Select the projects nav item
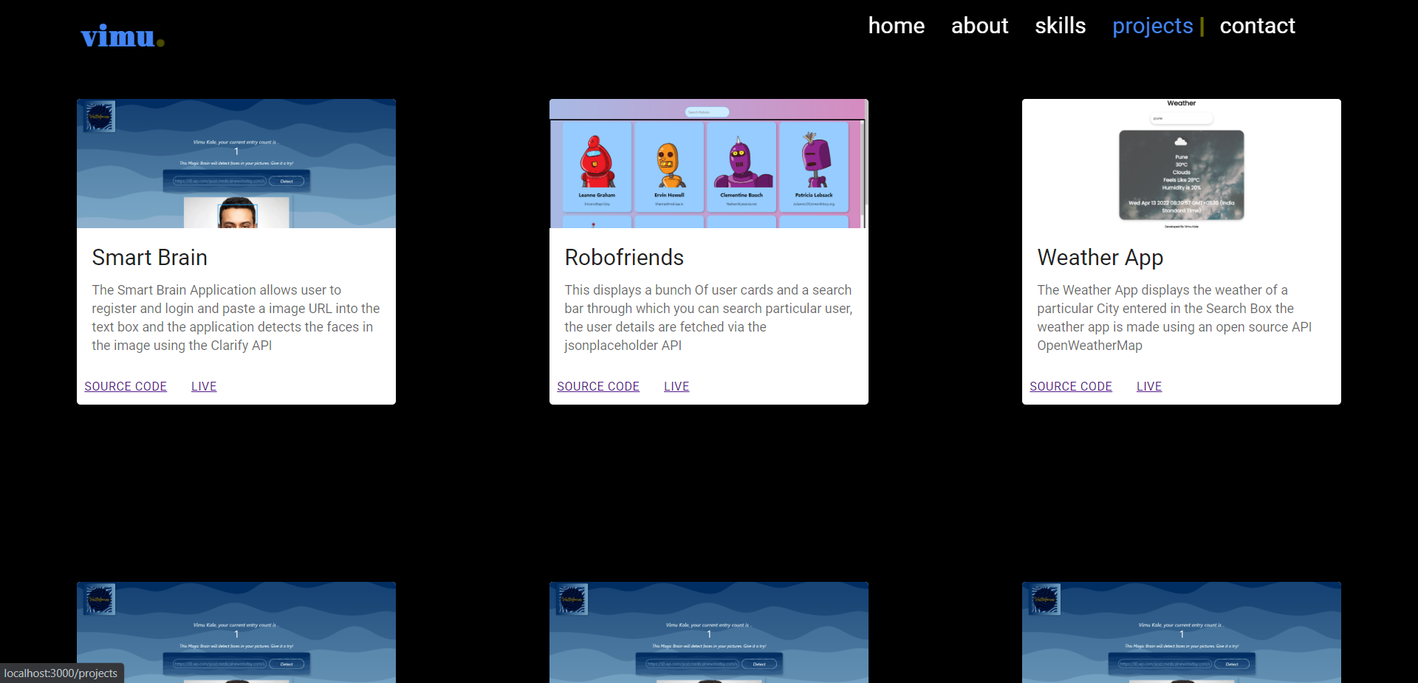Viewport: 1418px width, 683px height. coord(1152,26)
